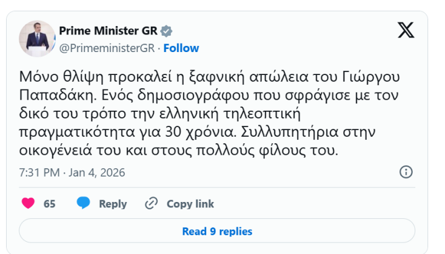The height and width of the screenshot is (254, 445).
Task: Click the chain link copy icon
Action: 152,204
